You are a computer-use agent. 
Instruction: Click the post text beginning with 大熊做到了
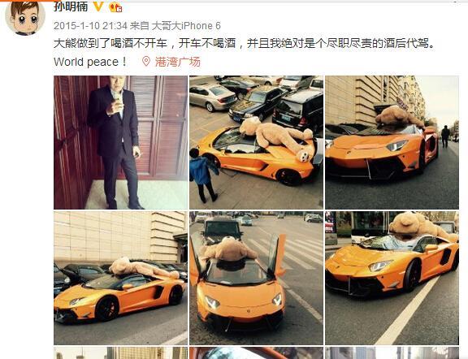[x=244, y=44]
